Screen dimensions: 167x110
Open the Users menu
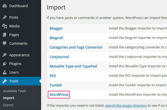click(14, 72)
